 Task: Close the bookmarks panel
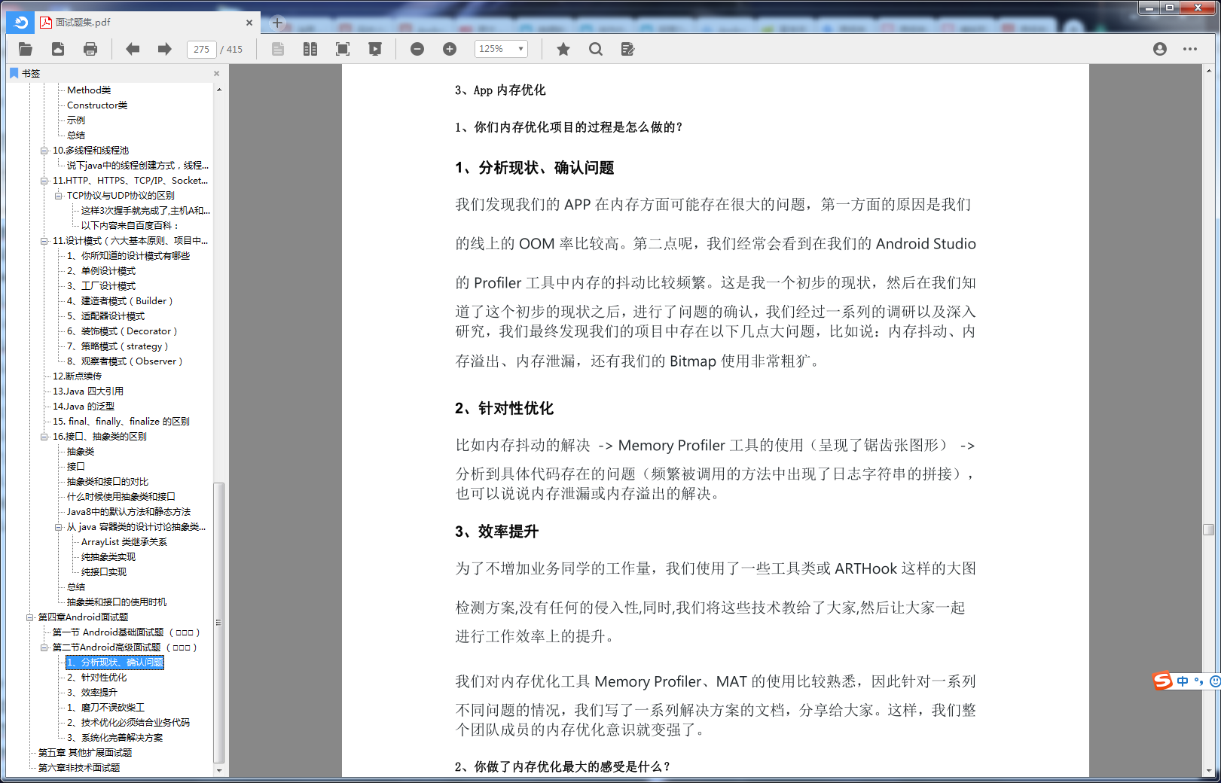point(216,74)
